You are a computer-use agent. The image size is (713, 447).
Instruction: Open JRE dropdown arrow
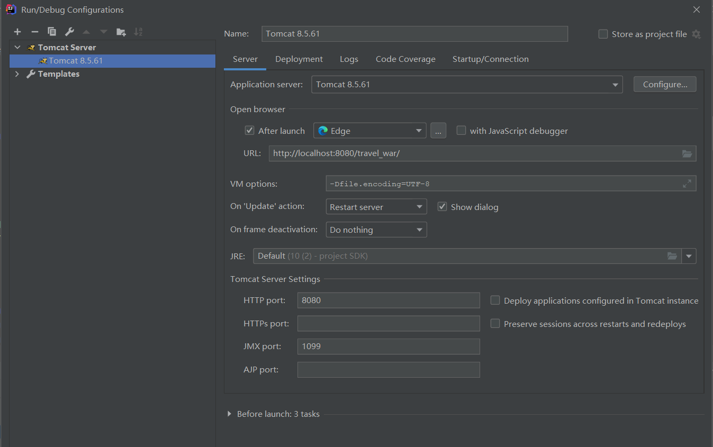click(x=689, y=256)
